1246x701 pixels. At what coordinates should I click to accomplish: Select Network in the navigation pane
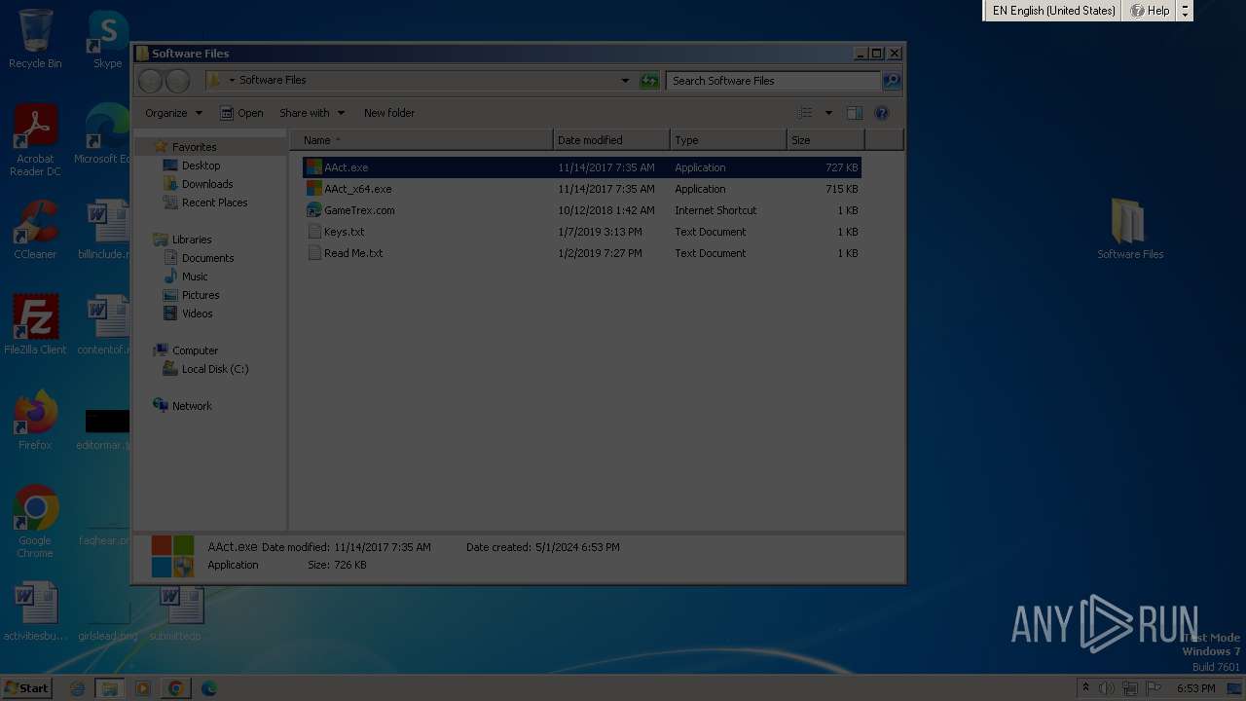192,406
